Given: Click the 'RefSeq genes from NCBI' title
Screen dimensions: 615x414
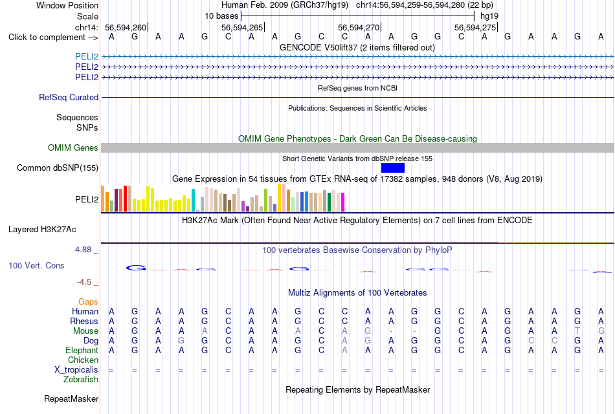Looking at the screenshot, I should point(357,88).
